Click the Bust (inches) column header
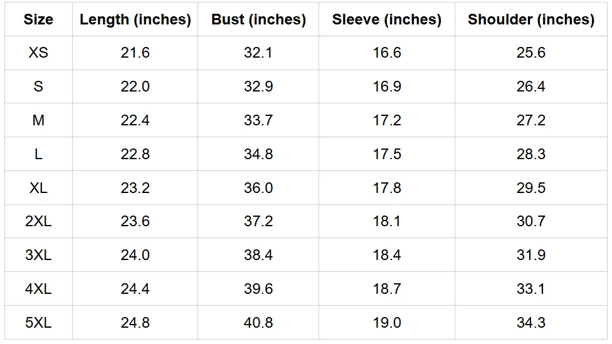Screen dimensions: 612x344 [258, 19]
